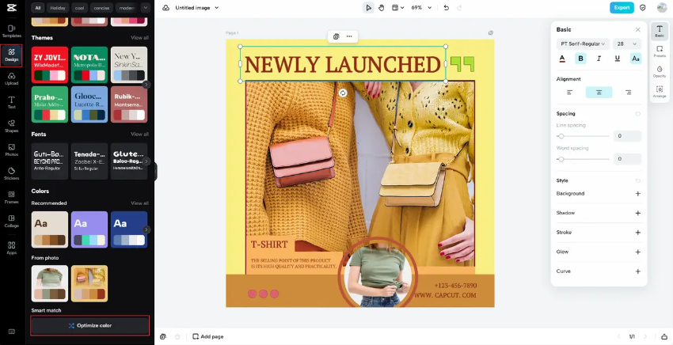Click the cloud save icon

tap(165, 8)
